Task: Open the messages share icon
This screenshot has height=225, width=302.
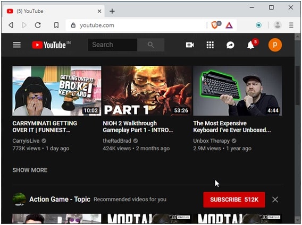Action: (x=230, y=45)
